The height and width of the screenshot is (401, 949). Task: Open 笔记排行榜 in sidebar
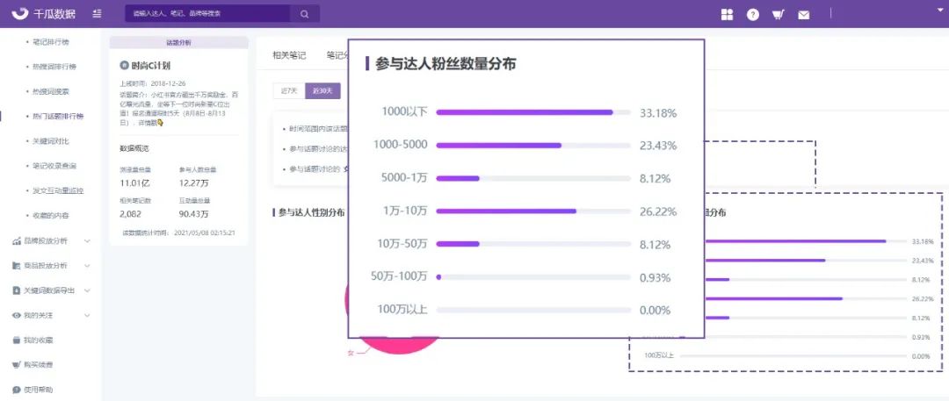point(50,42)
